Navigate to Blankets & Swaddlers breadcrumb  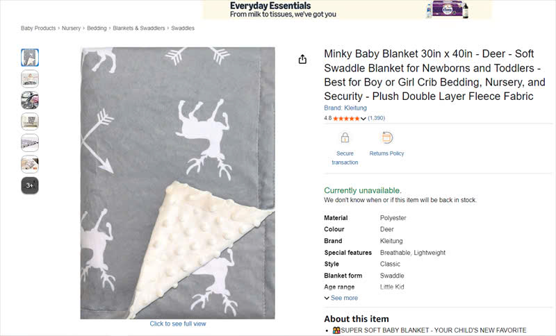pyautogui.click(x=139, y=28)
